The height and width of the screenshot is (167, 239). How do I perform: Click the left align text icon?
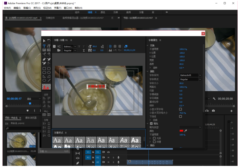110,46
